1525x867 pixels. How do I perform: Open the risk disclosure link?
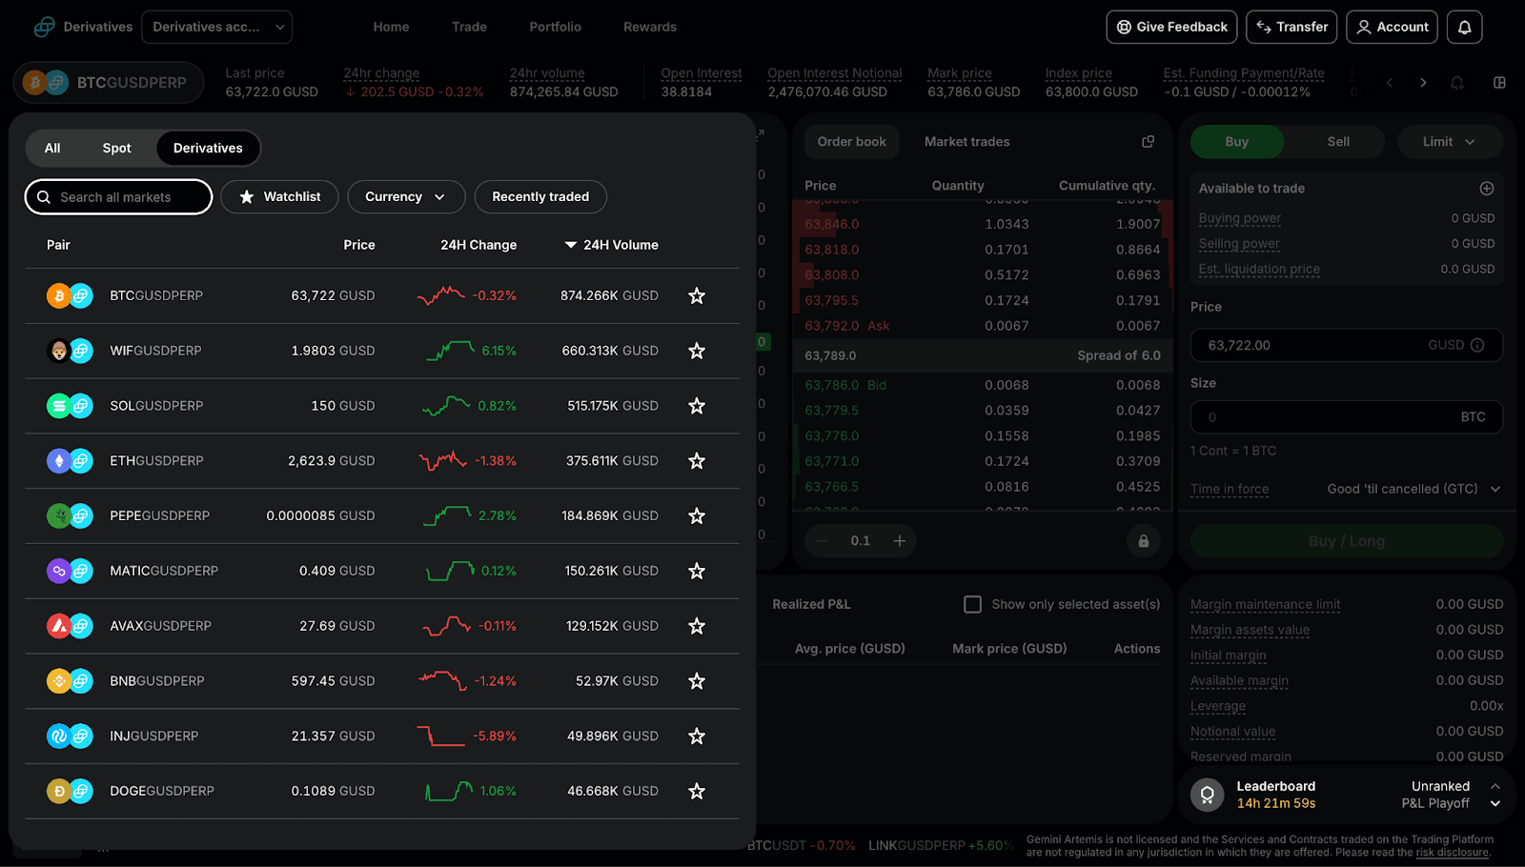[x=1453, y=852]
